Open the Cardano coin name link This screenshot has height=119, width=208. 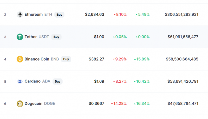click(x=32, y=81)
